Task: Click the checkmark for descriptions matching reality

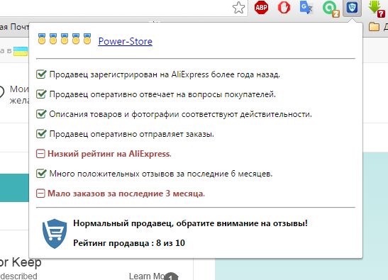Action: click(x=41, y=114)
